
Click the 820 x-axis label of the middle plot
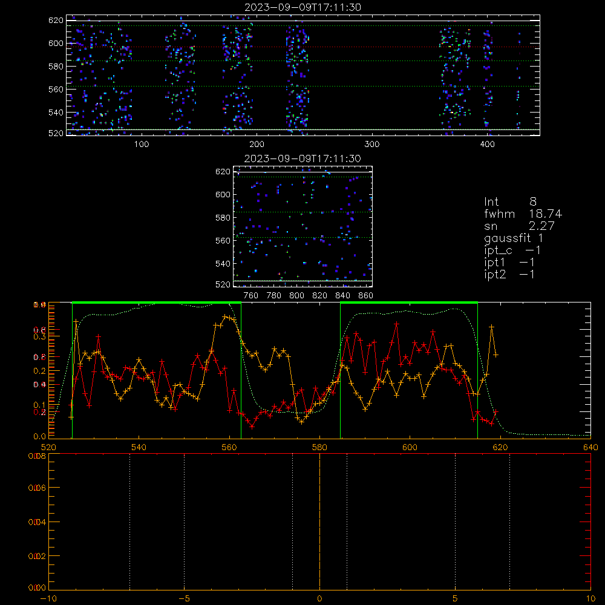320,296
